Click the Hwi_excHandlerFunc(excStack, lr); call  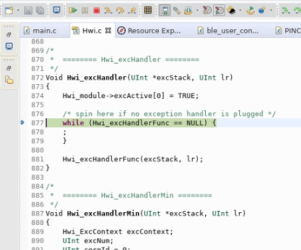(x=132, y=159)
